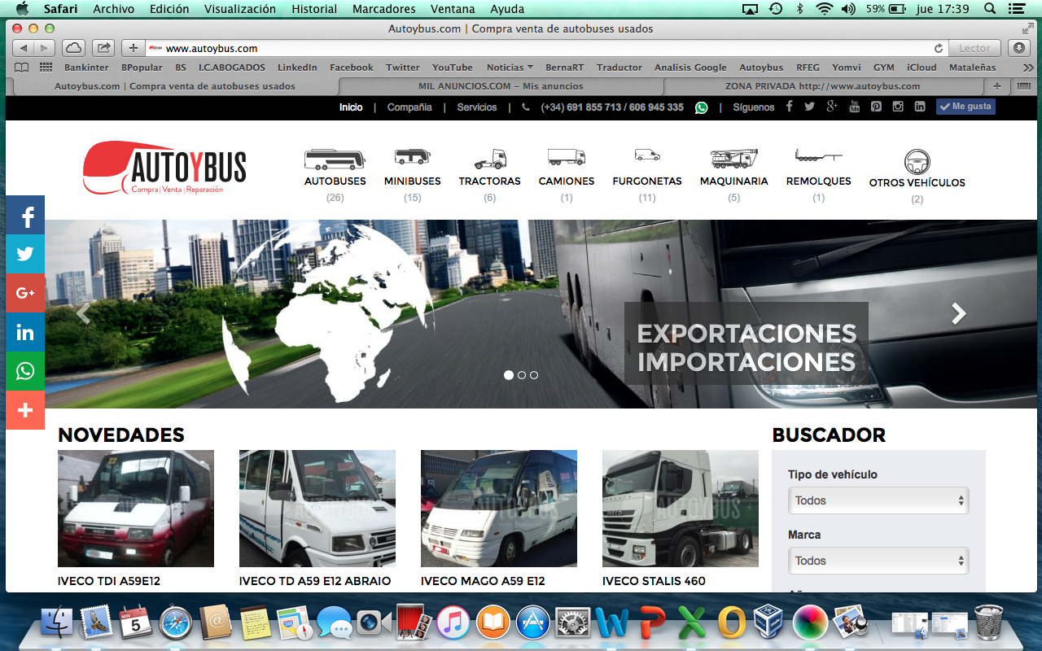The height and width of the screenshot is (651, 1042).
Task: Open the Tipo de vehículo dropdown
Action: 878,500
